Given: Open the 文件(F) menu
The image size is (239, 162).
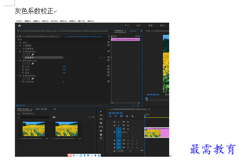Looking at the screenshot, I should coord(19,21).
